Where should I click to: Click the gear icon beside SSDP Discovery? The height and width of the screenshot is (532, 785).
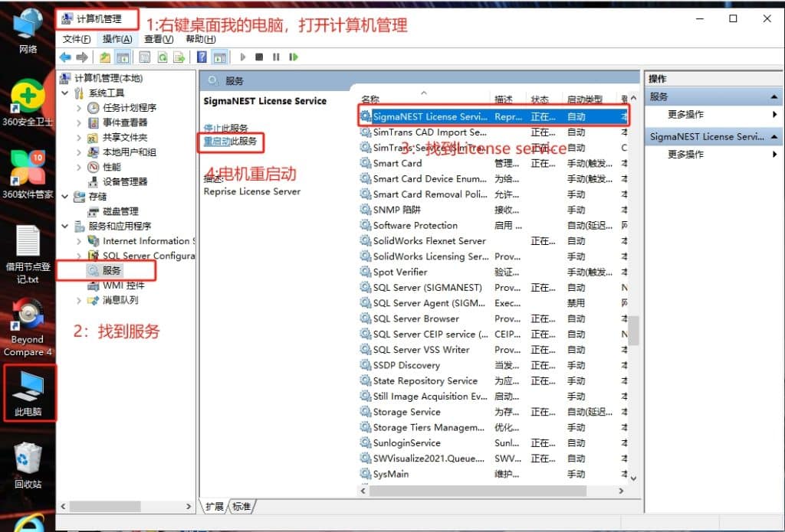pos(366,365)
